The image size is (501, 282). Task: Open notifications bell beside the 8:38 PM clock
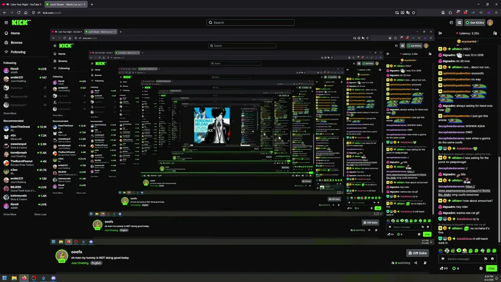click(497, 278)
